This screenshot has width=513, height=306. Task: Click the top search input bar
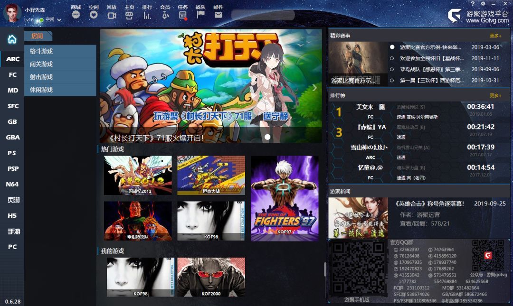[x=263, y=15]
